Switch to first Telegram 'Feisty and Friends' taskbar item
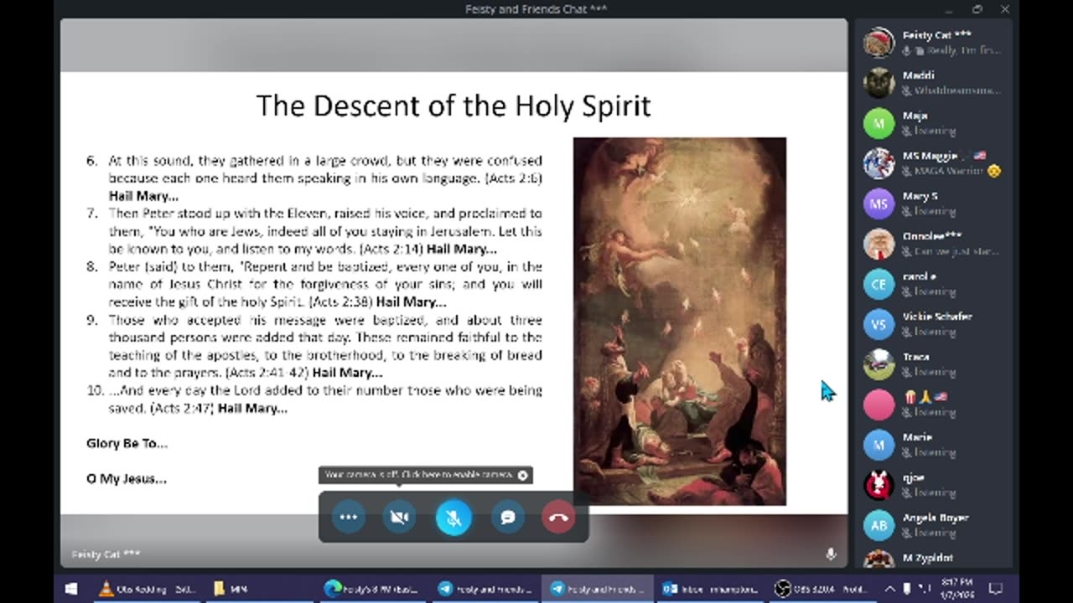The height and width of the screenshot is (603, 1073). (x=485, y=589)
